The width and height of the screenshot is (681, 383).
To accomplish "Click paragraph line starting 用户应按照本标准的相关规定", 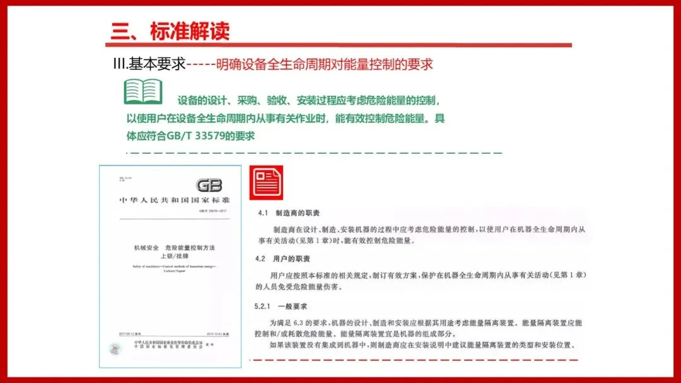I will [428, 275].
